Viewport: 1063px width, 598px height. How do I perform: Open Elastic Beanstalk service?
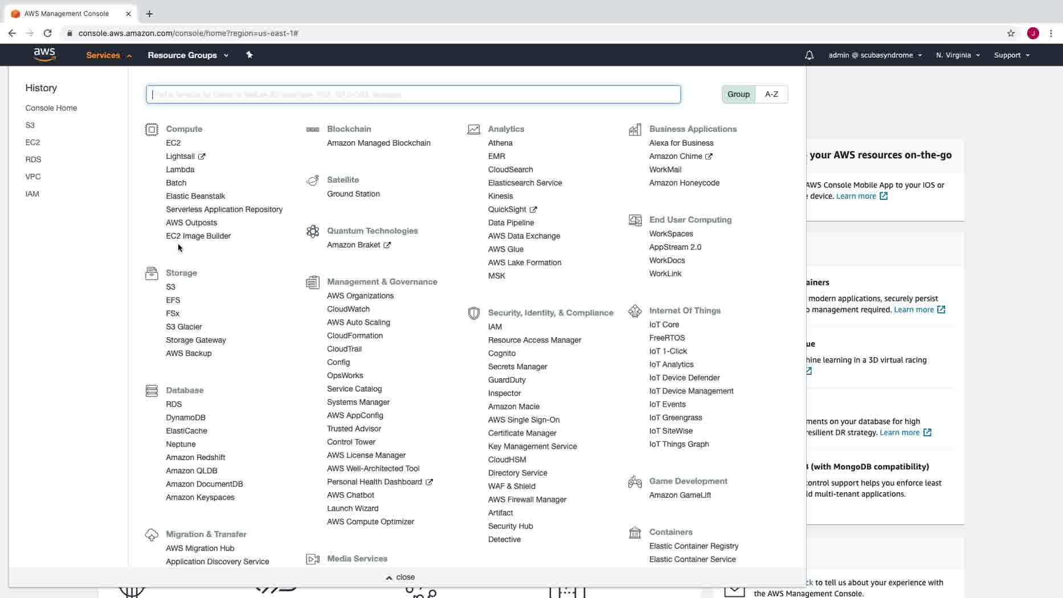[x=195, y=196]
